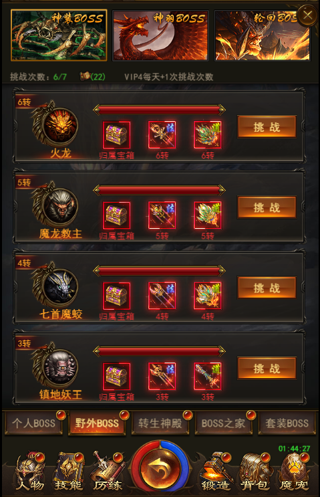Switch to the 个人BOSS tab
The height and width of the screenshot is (497, 320).
pyautogui.click(x=33, y=423)
